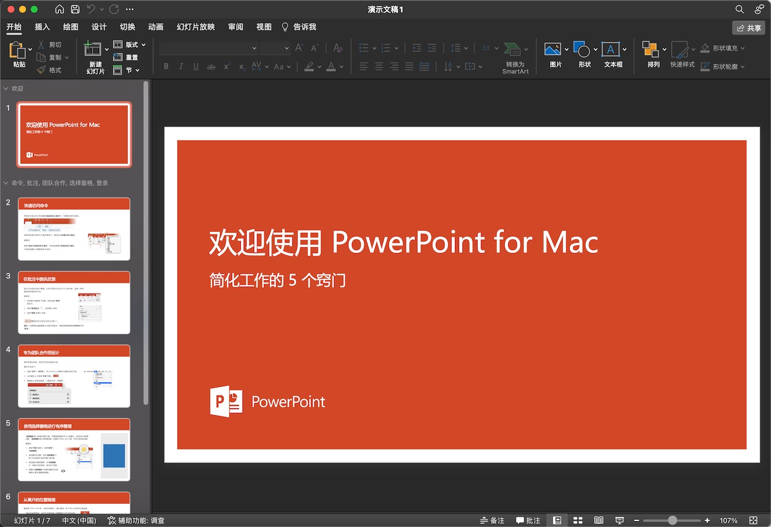This screenshot has width=771, height=527.
Task: Click the Cut scissors icon
Action: (x=41, y=45)
